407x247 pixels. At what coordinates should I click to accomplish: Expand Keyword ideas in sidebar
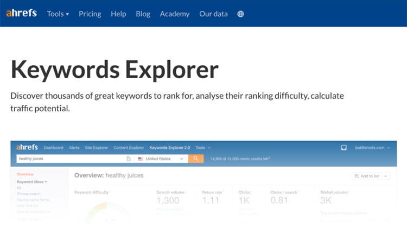[32, 181]
